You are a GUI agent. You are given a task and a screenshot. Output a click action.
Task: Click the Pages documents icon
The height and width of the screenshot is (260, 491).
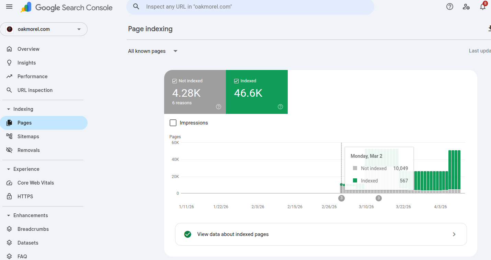(x=9, y=123)
